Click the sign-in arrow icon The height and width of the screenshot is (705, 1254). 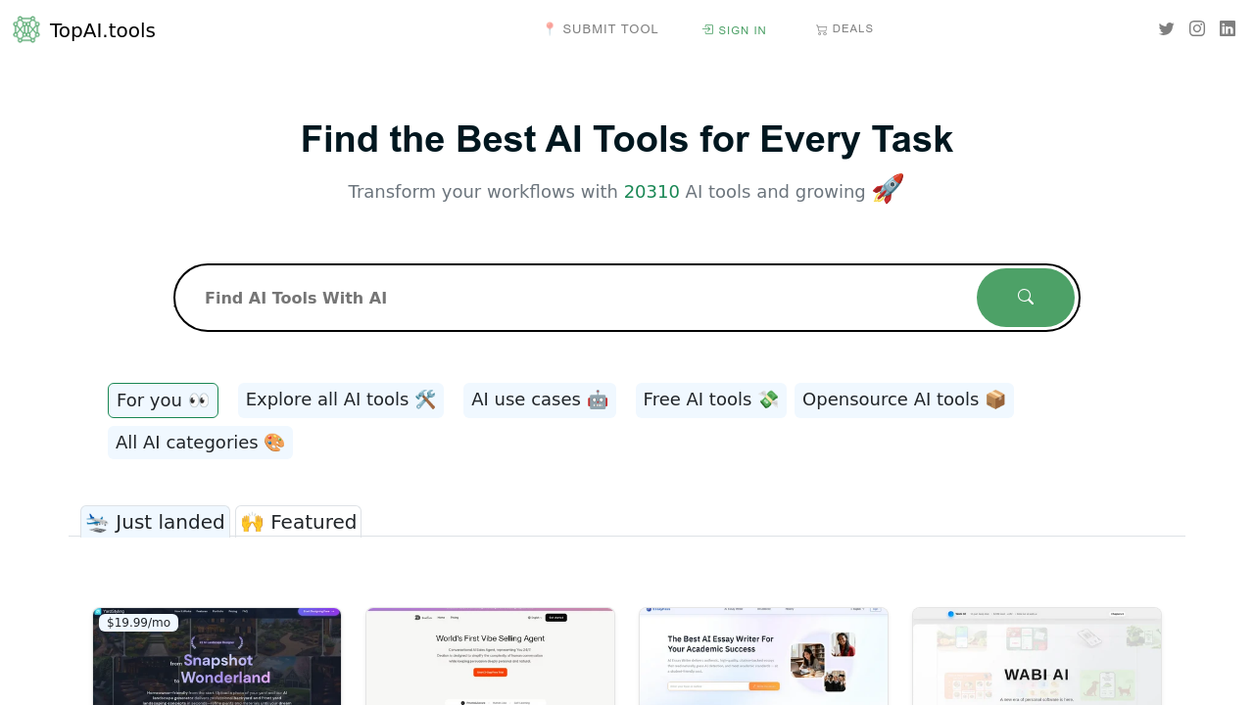coord(706,29)
